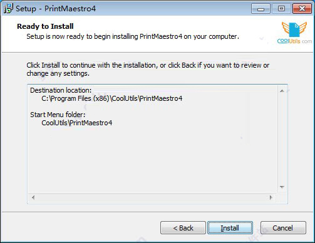Image resolution: width=315 pixels, height=243 pixels.
Task: Click the vertical scrollbar track in summary
Action: pos(282,139)
